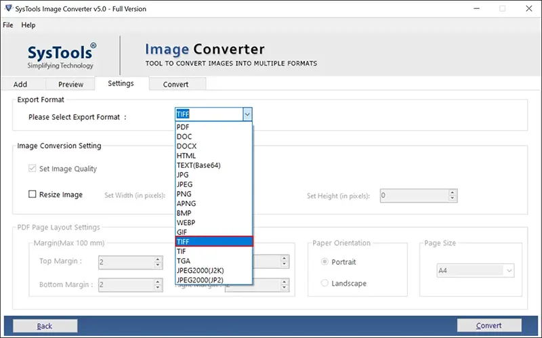Choose WEBP from the dropdown list

(213, 223)
